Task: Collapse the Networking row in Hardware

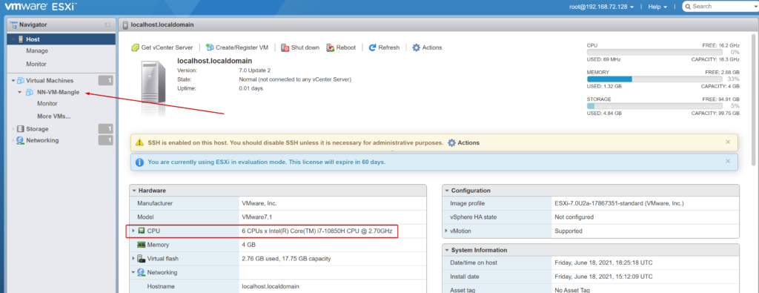Action: coord(133,272)
